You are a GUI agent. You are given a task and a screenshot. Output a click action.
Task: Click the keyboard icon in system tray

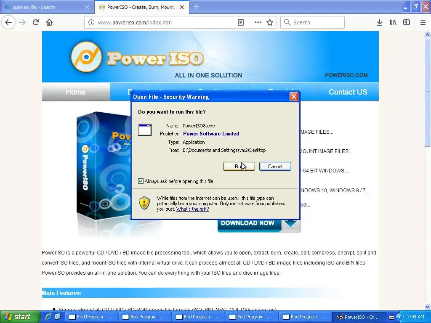click(391, 317)
